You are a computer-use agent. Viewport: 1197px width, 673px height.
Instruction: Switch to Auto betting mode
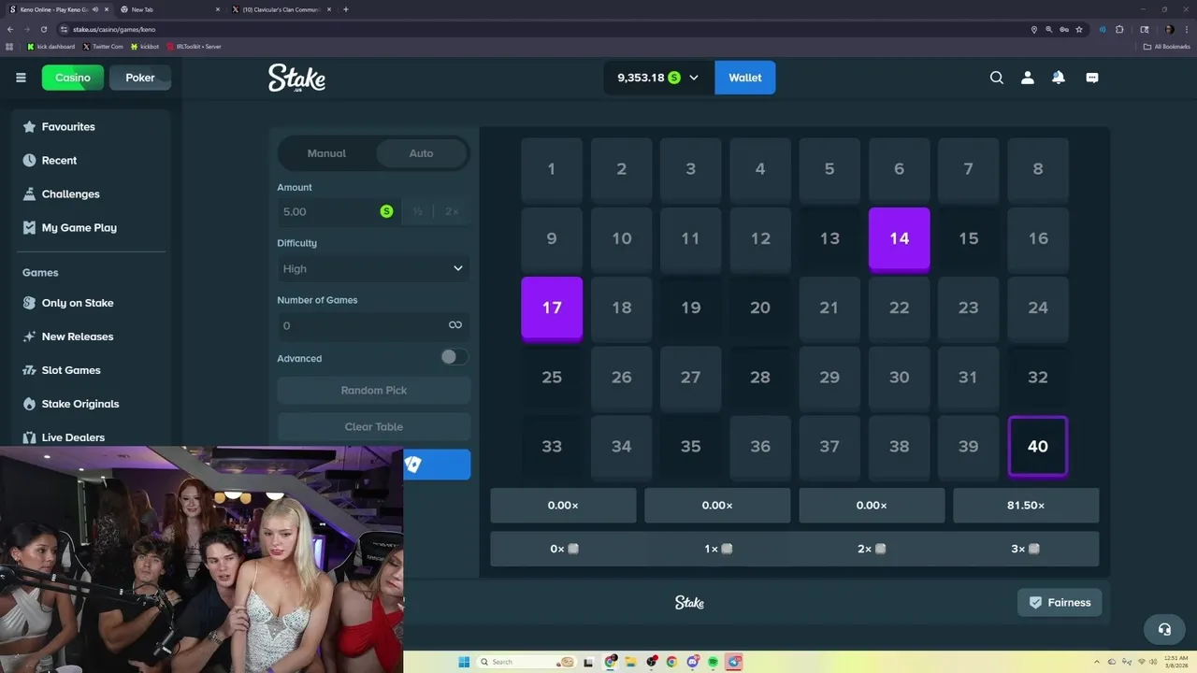(x=421, y=153)
